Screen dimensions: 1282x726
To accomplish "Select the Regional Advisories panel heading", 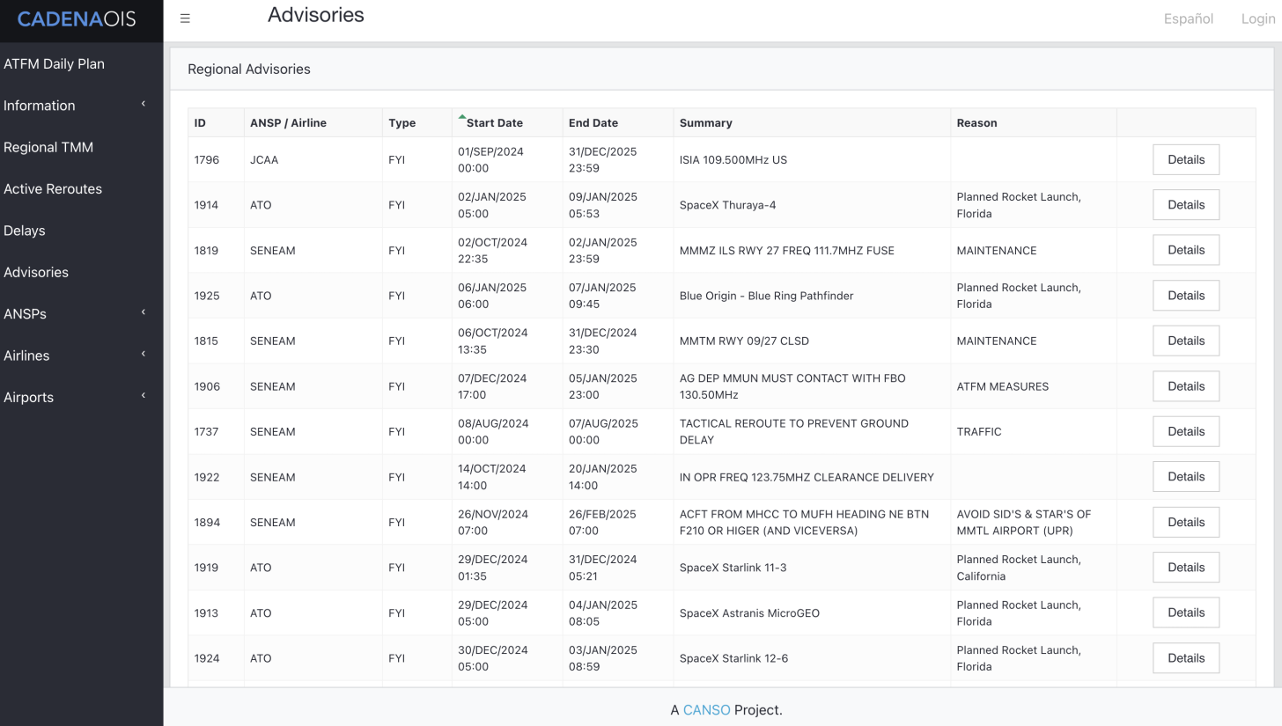I will (249, 70).
